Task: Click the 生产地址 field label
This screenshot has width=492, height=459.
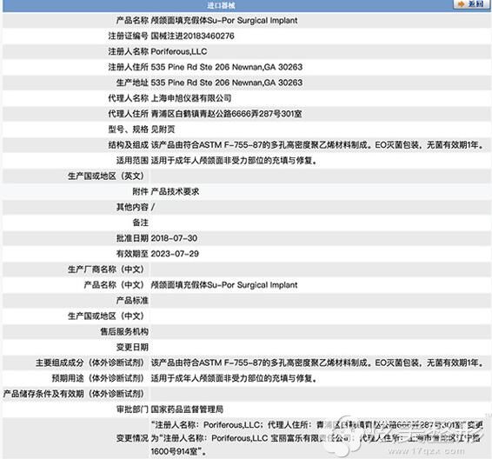Action: (x=132, y=83)
